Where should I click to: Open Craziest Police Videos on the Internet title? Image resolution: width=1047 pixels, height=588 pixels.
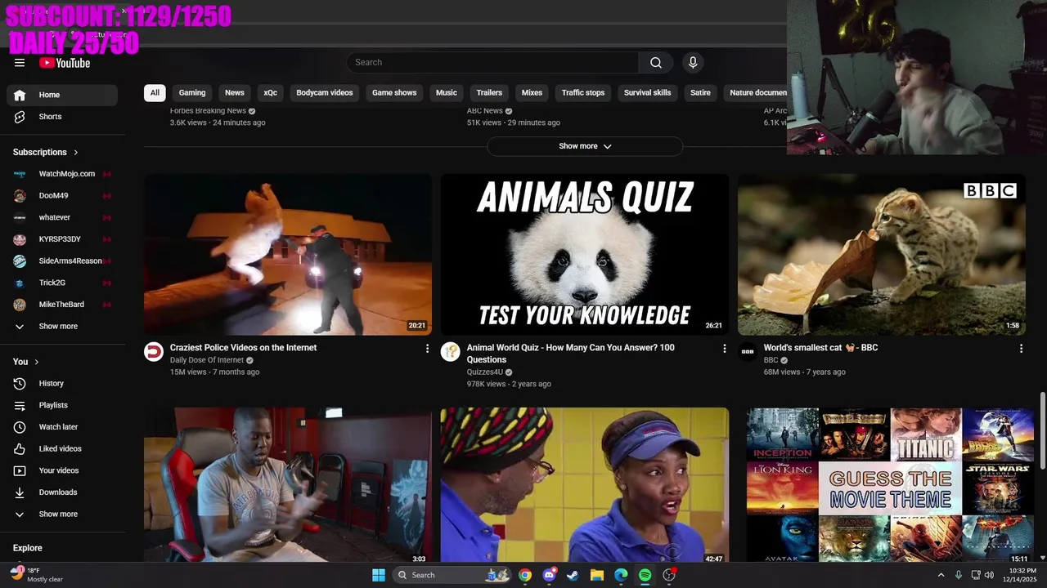[x=243, y=348]
